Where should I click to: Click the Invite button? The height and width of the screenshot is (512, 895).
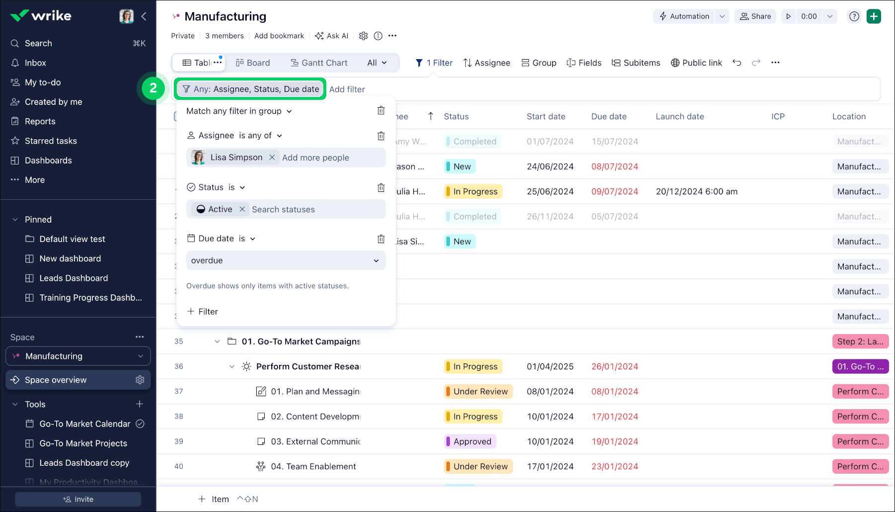tap(78, 499)
